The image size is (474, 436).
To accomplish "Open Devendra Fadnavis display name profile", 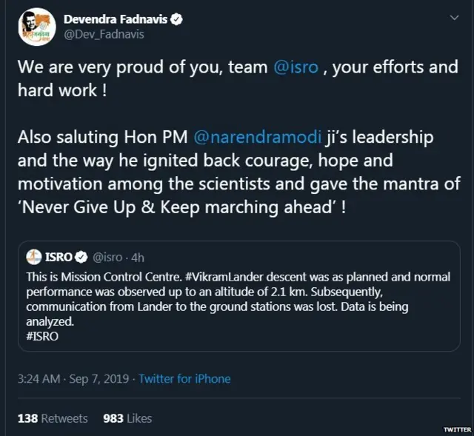I will pos(116,18).
